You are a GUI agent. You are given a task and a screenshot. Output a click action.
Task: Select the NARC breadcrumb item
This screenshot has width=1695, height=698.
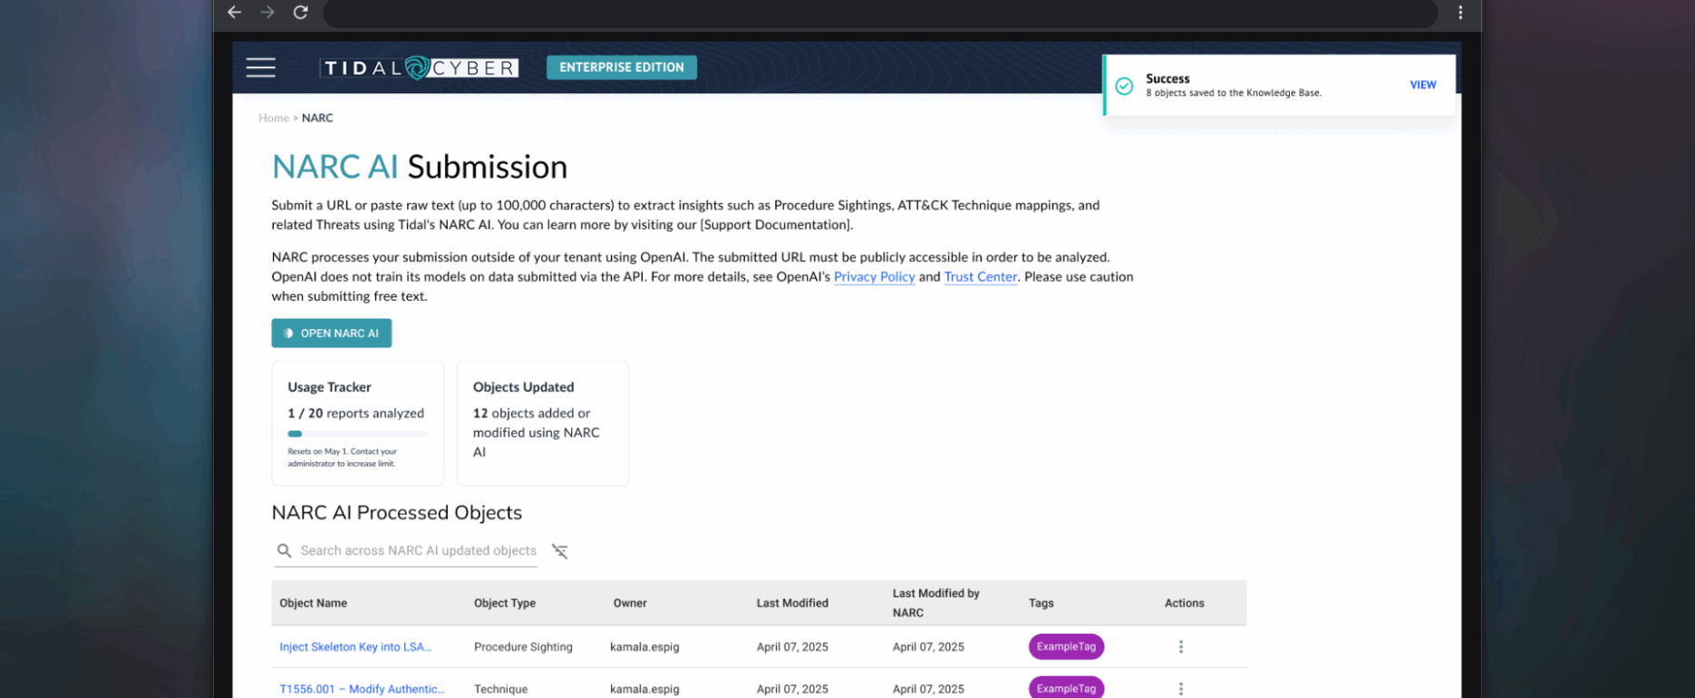click(317, 118)
